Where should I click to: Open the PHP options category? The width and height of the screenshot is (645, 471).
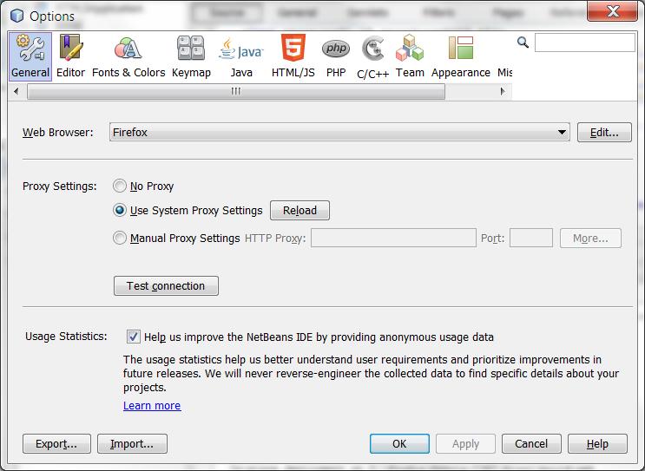coord(336,56)
